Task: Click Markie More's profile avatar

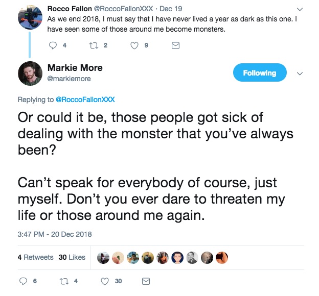Action: (30, 73)
